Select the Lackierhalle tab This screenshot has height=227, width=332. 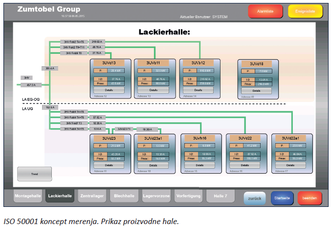pos(60,196)
